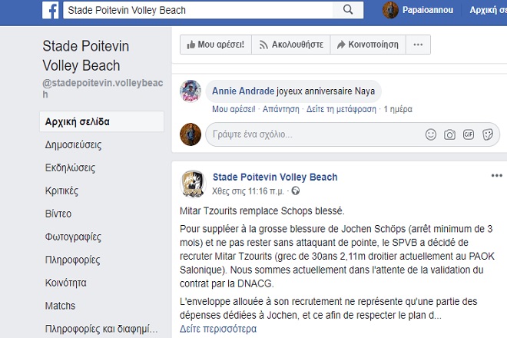Click the search magnifier button
The image size is (507, 338).
(348, 10)
